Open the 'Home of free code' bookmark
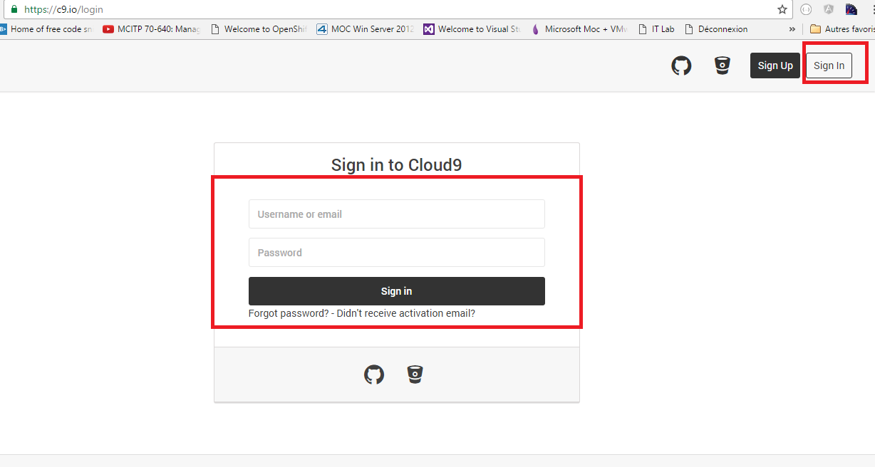 click(47, 29)
